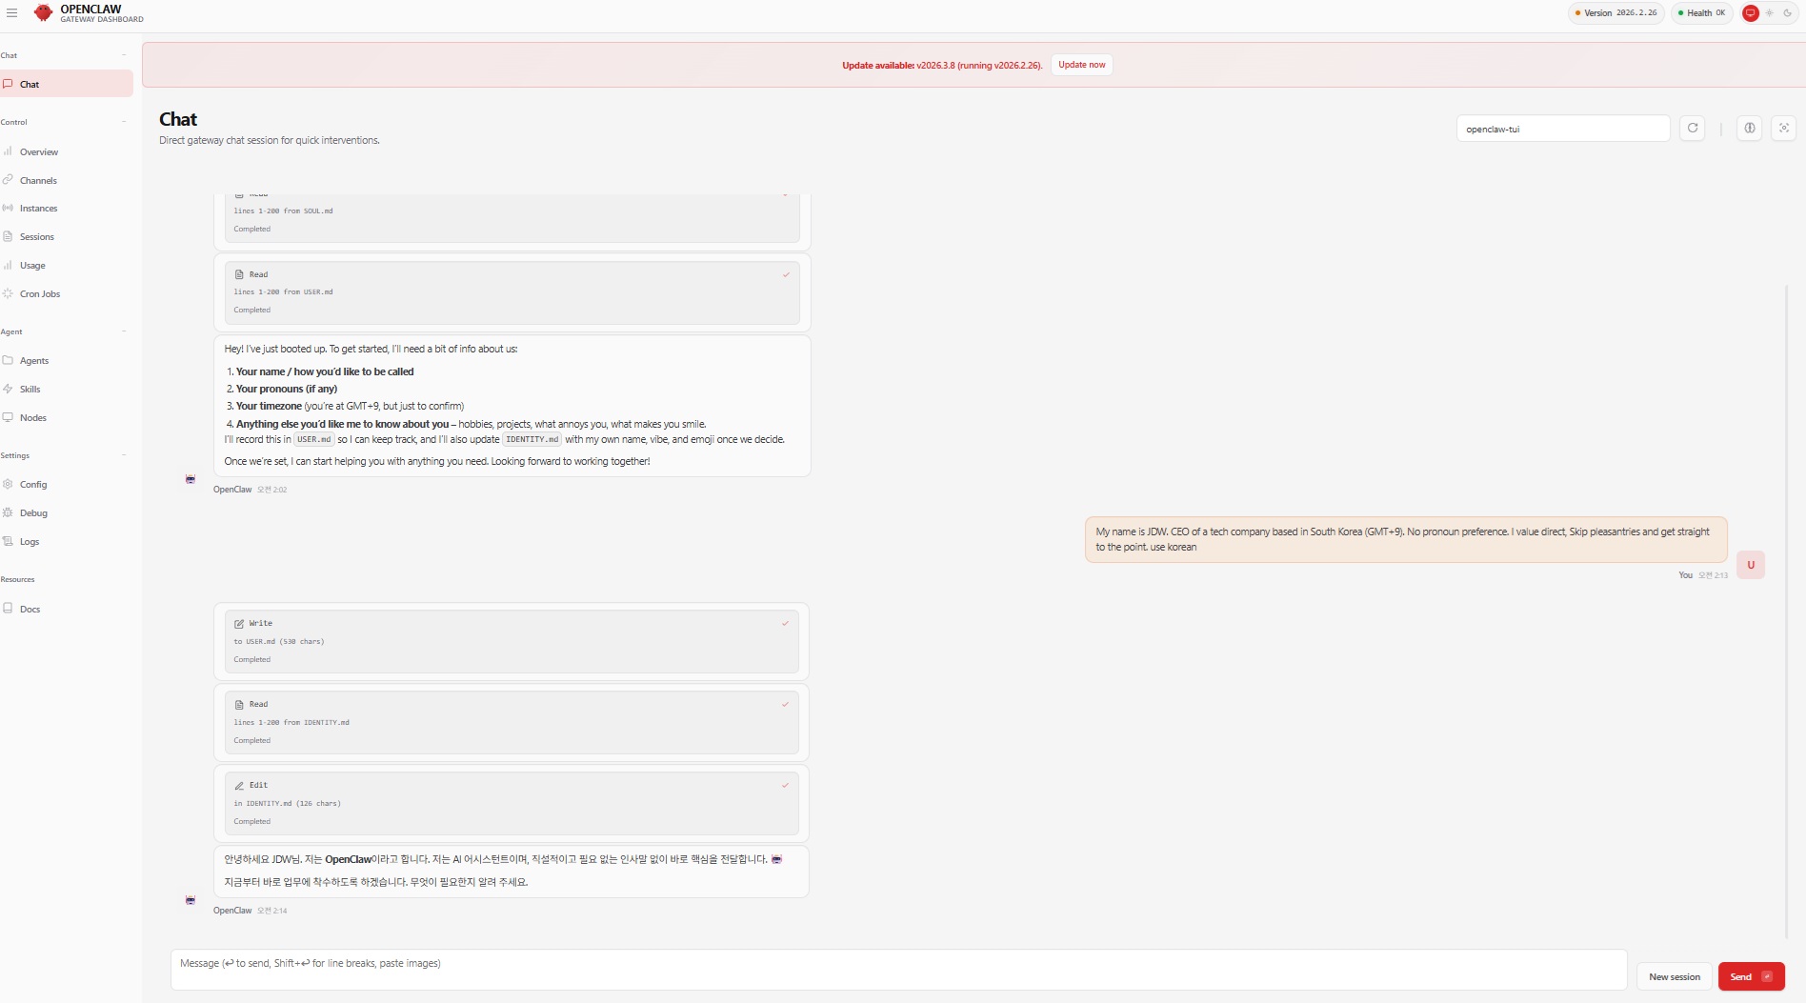Open the Config settings page
The image size is (1806, 1003).
click(x=33, y=485)
